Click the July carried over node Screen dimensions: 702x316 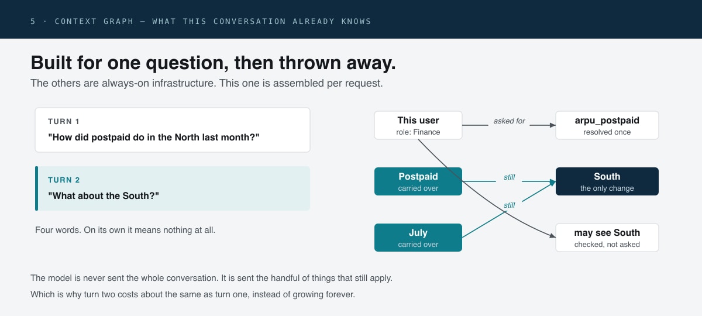(418, 238)
